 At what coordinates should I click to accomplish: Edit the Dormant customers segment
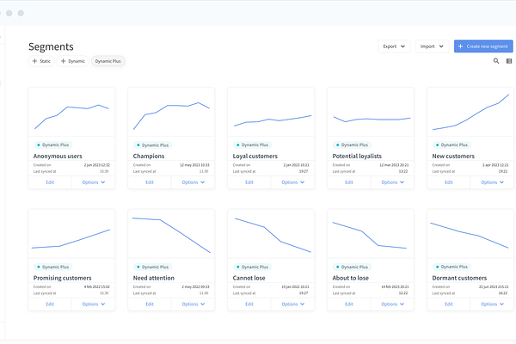[x=449, y=304]
